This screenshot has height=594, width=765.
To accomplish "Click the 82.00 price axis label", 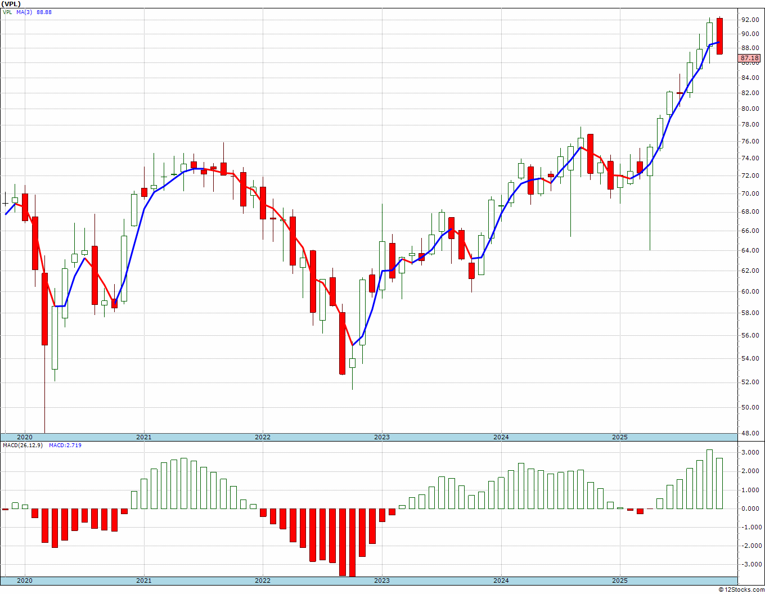I will 750,93.
